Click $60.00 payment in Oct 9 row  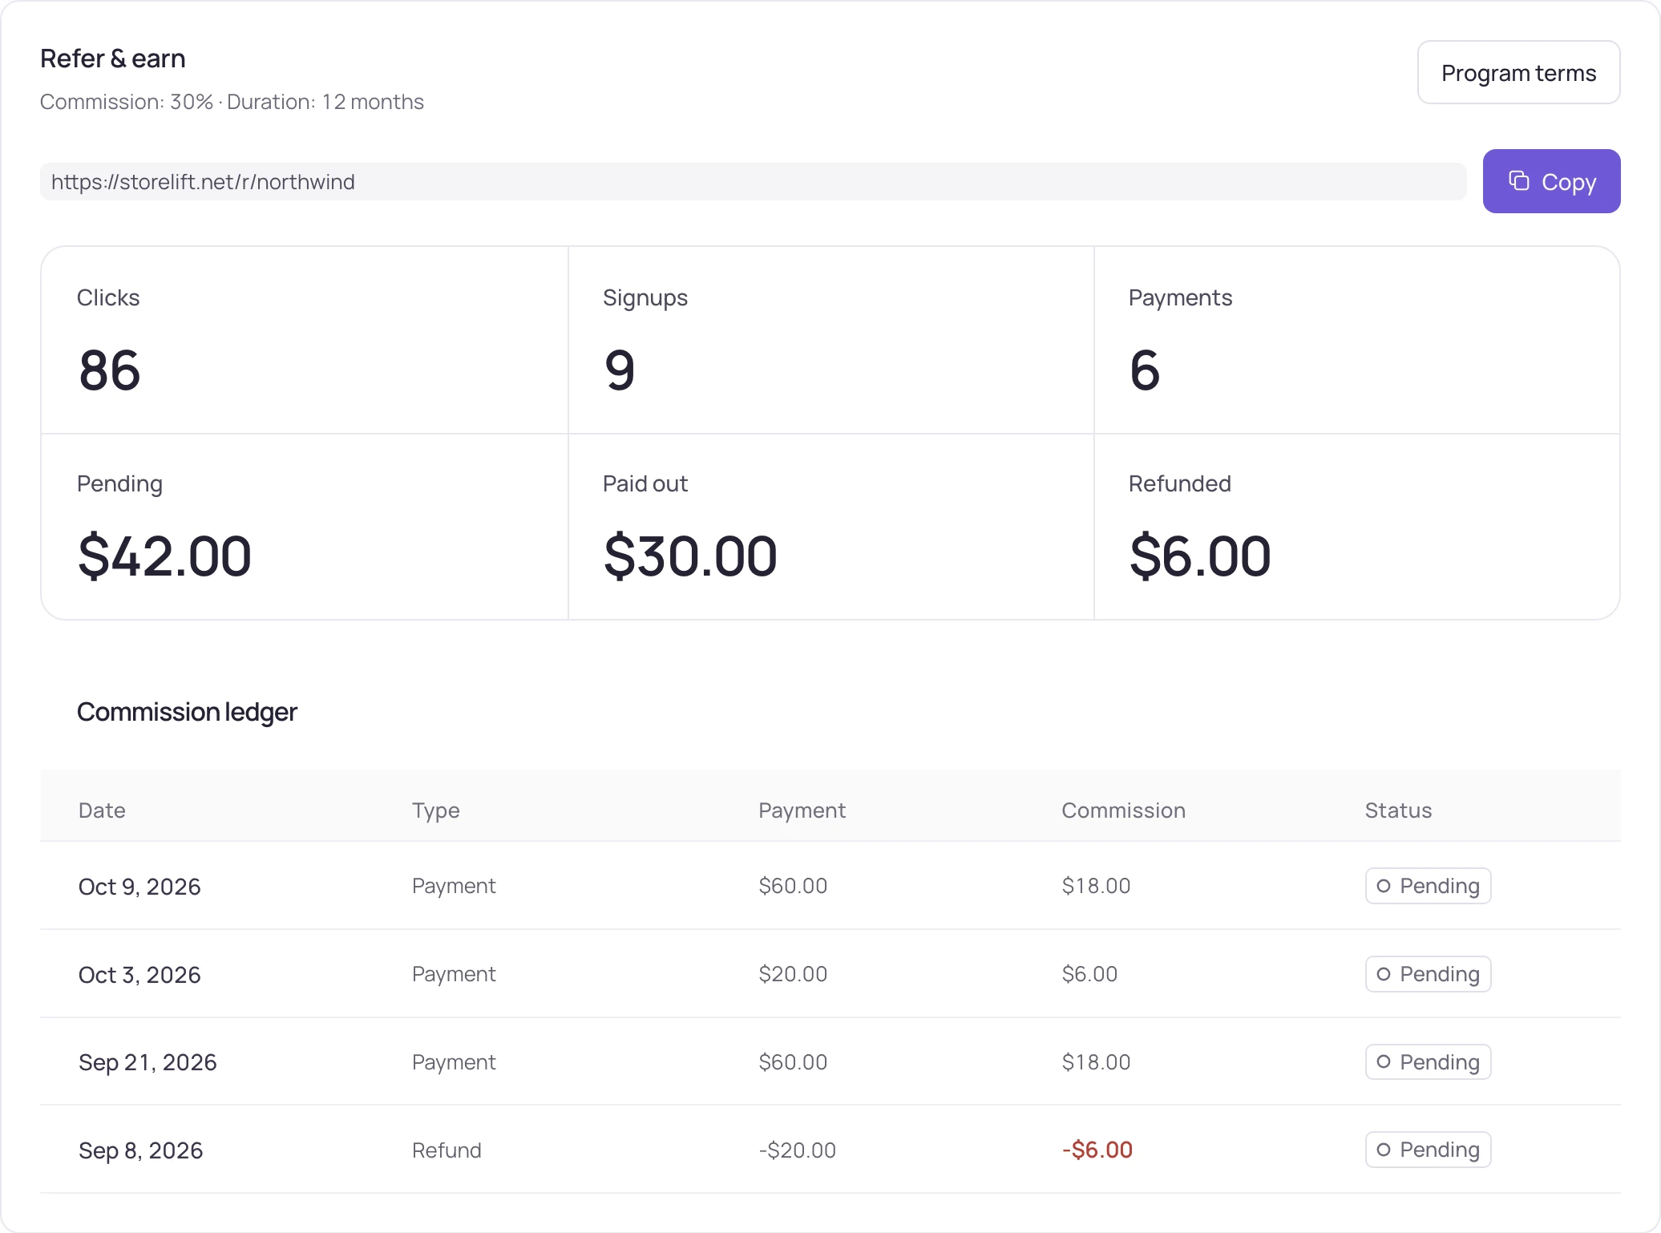pyautogui.click(x=793, y=886)
